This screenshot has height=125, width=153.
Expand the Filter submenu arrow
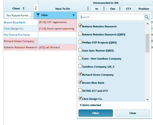point(74,15)
